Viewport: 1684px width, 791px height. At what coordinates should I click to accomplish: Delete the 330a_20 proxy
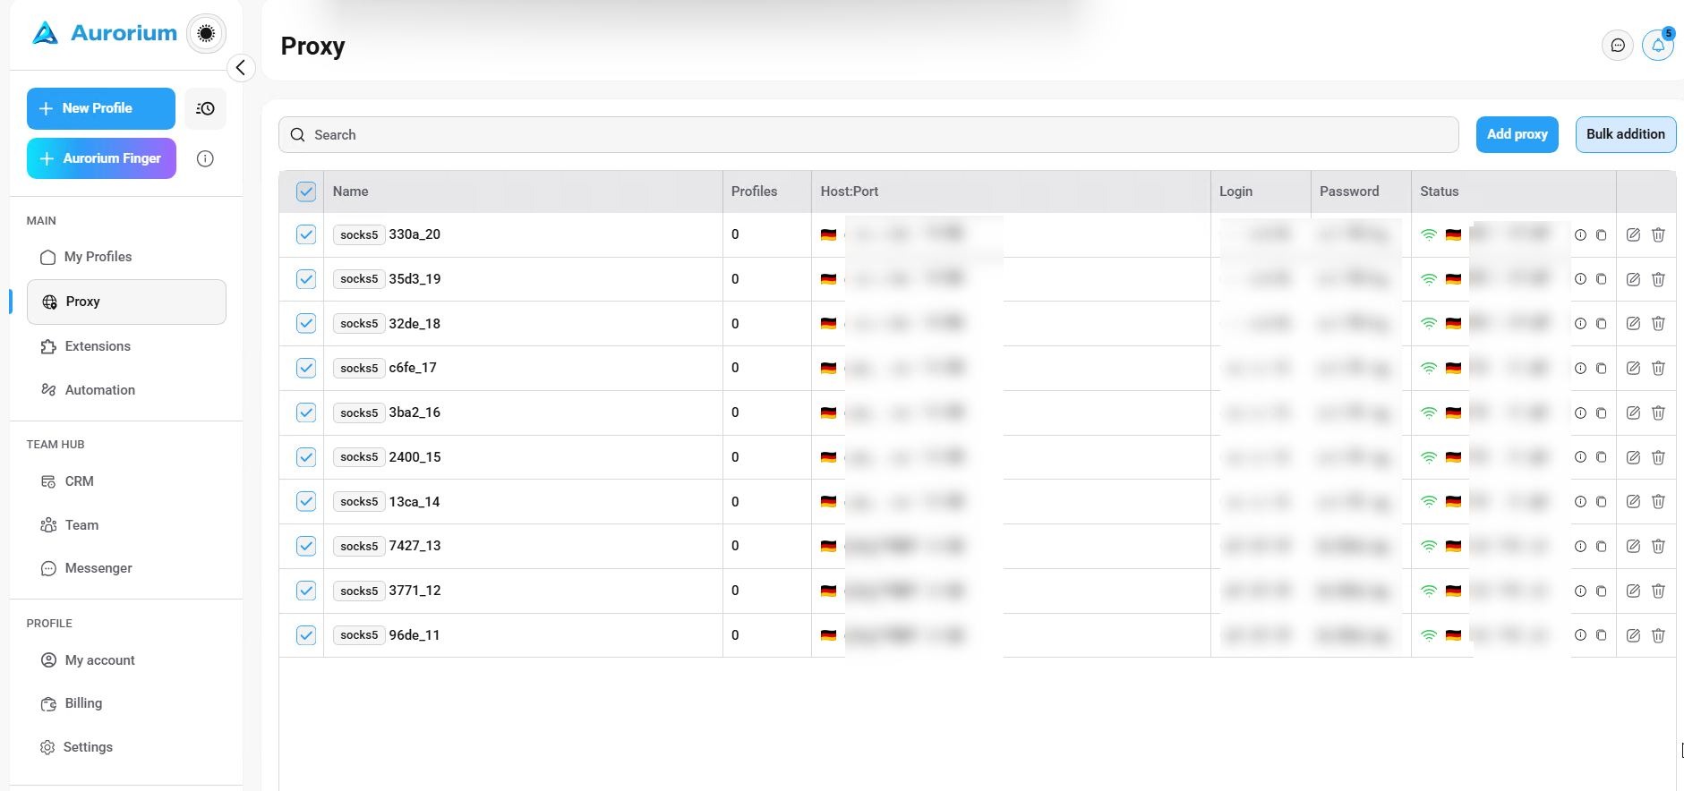(x=1658, y=234)
